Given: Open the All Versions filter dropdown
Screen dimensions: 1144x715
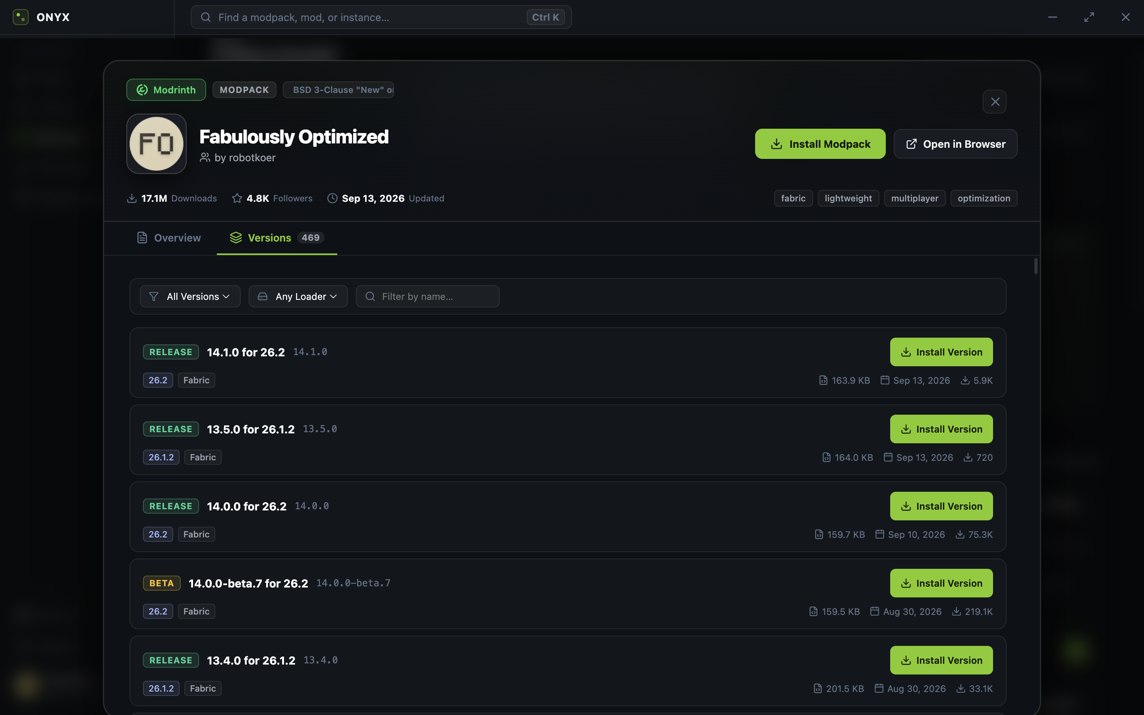Looking at the screenshot, I should click(x=190, y=296).
